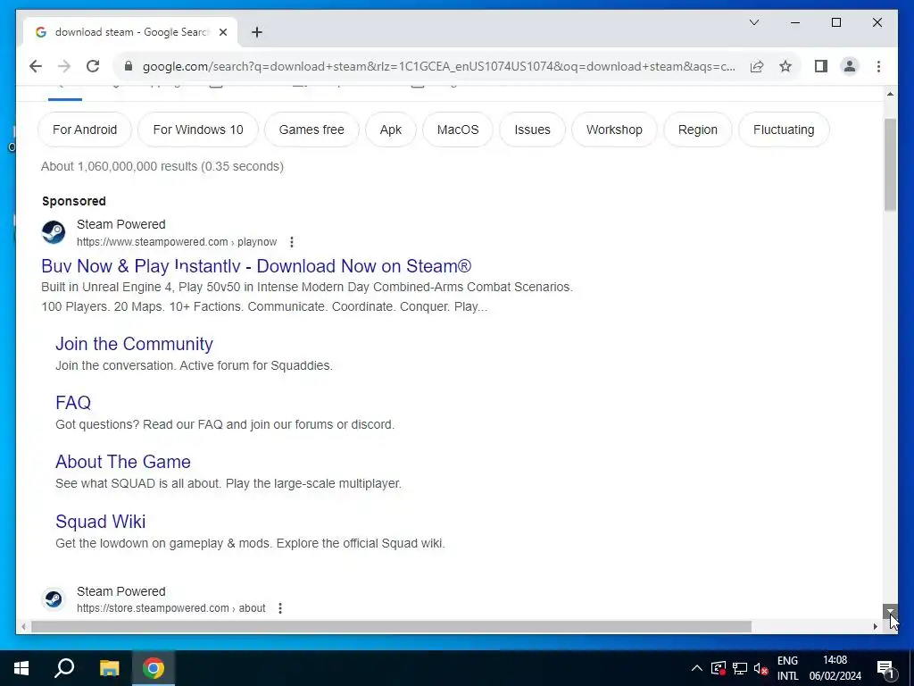Select the Region filter chip

[698, 130]
